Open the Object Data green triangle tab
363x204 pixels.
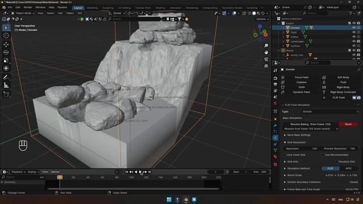coord(275,150)
